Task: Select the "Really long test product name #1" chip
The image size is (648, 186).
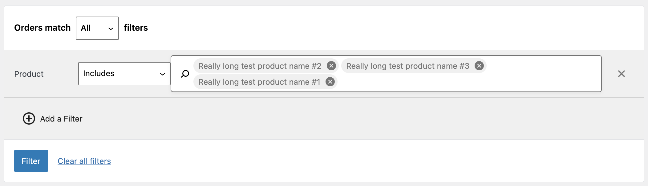Action: click(x=259, y=81)
